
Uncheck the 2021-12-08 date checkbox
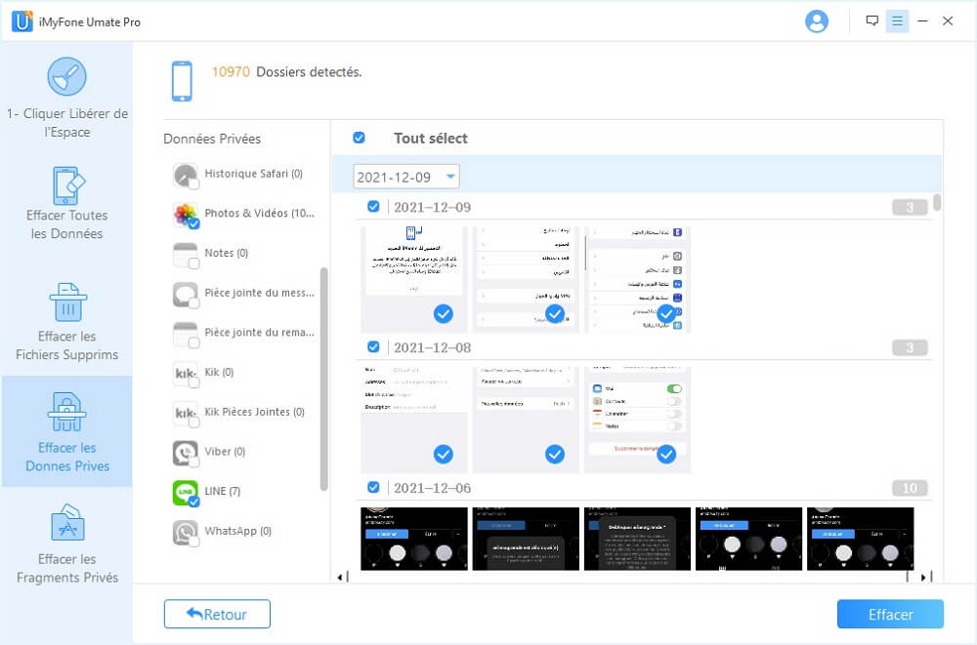click(373, 347)
